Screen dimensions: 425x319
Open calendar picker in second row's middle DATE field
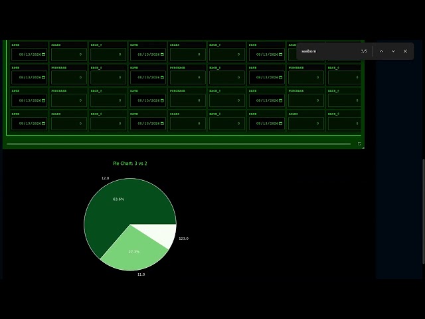pyautogui.click(x=162, y=77)
